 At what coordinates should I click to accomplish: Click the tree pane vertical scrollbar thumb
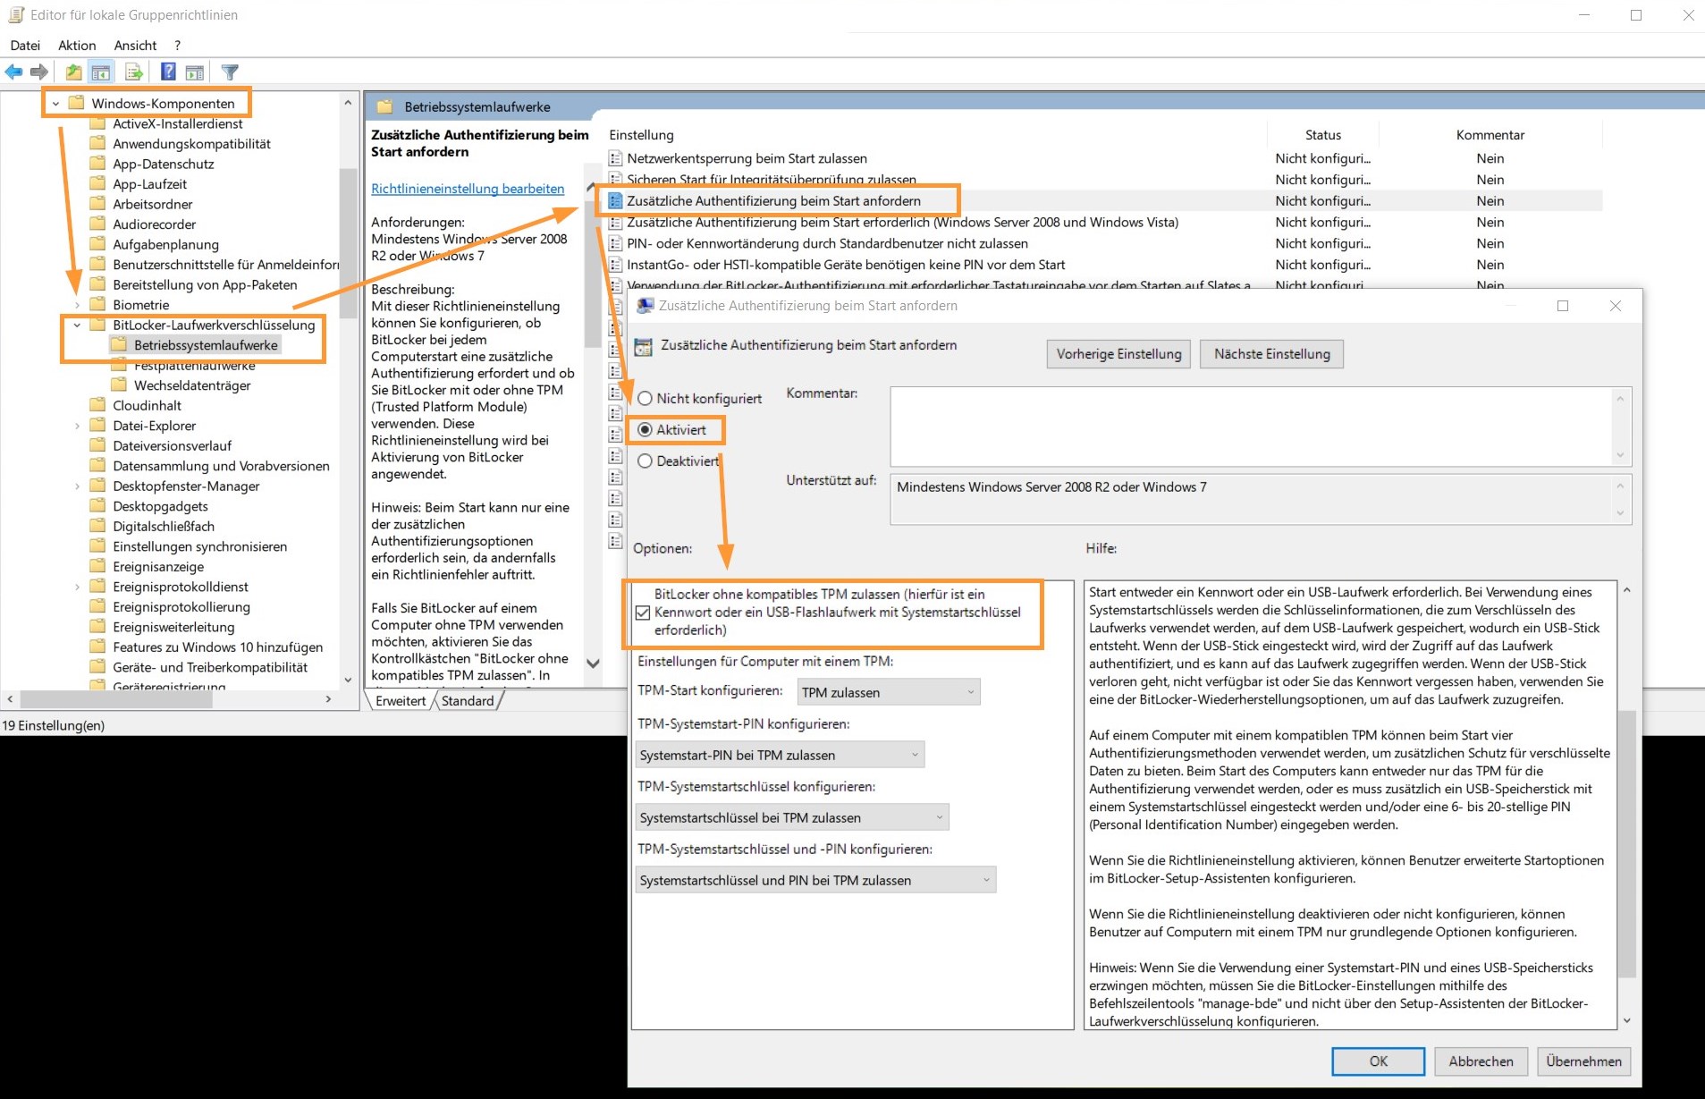(348, 244)
